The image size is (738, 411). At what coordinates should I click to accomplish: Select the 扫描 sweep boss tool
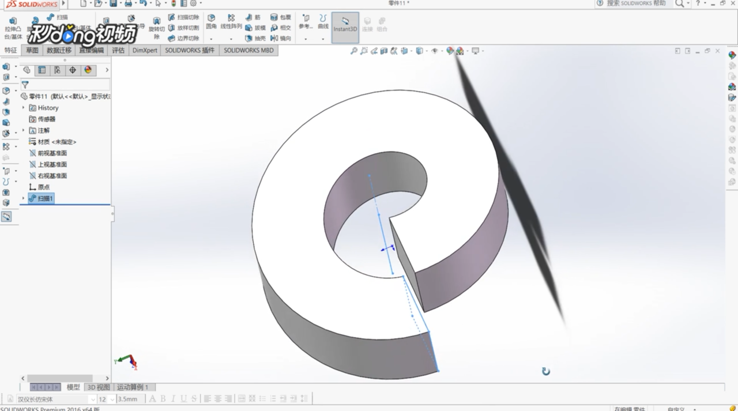pos(57,17)
